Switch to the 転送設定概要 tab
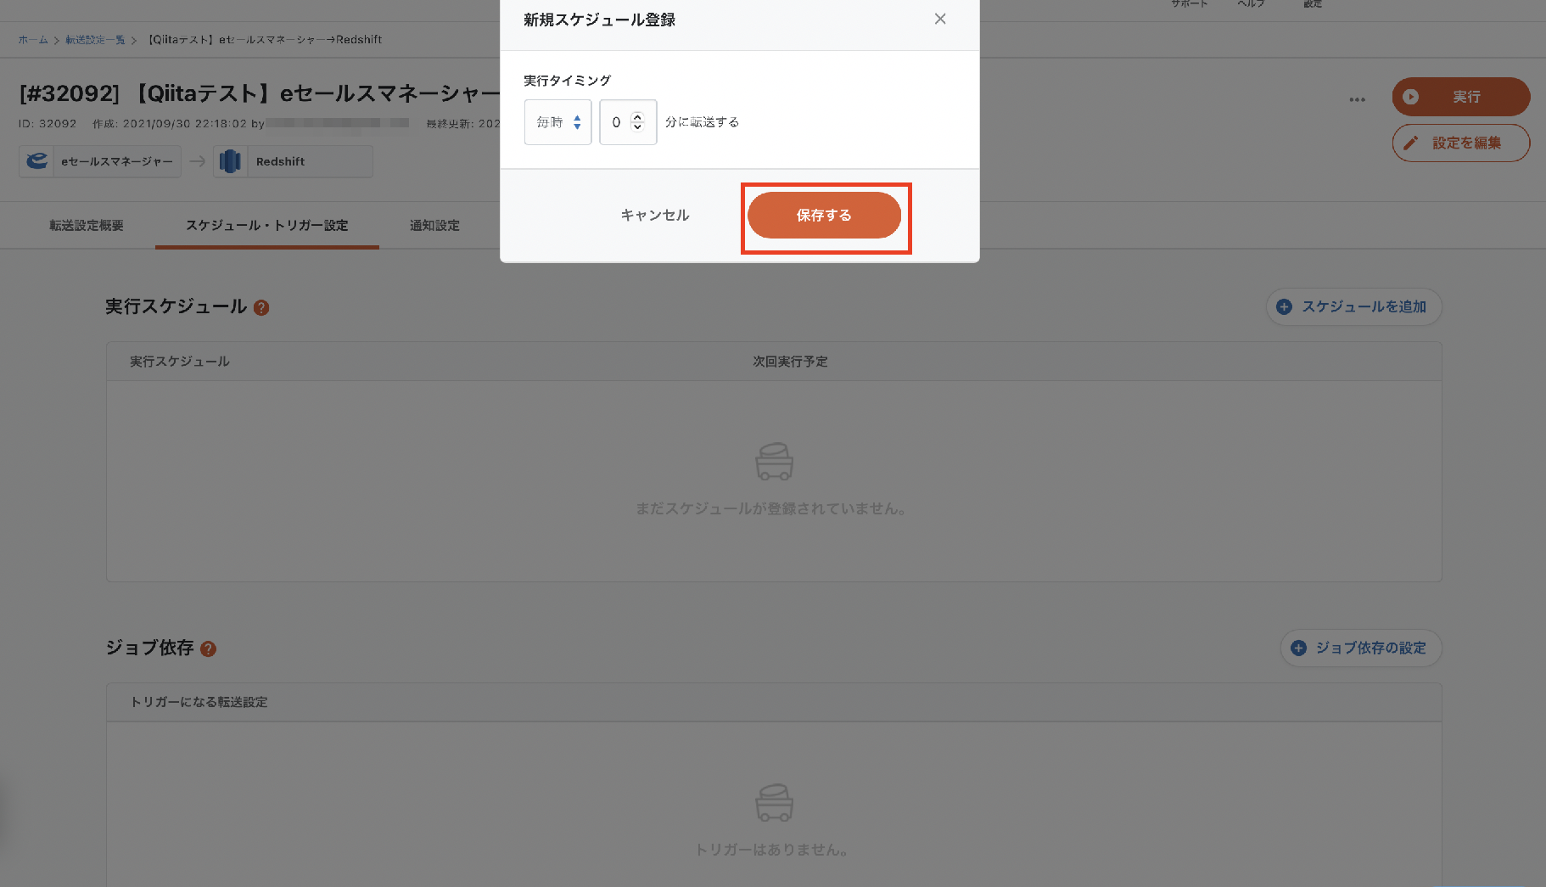This screenshot has width=1546, height=887. tap(87, 225)
